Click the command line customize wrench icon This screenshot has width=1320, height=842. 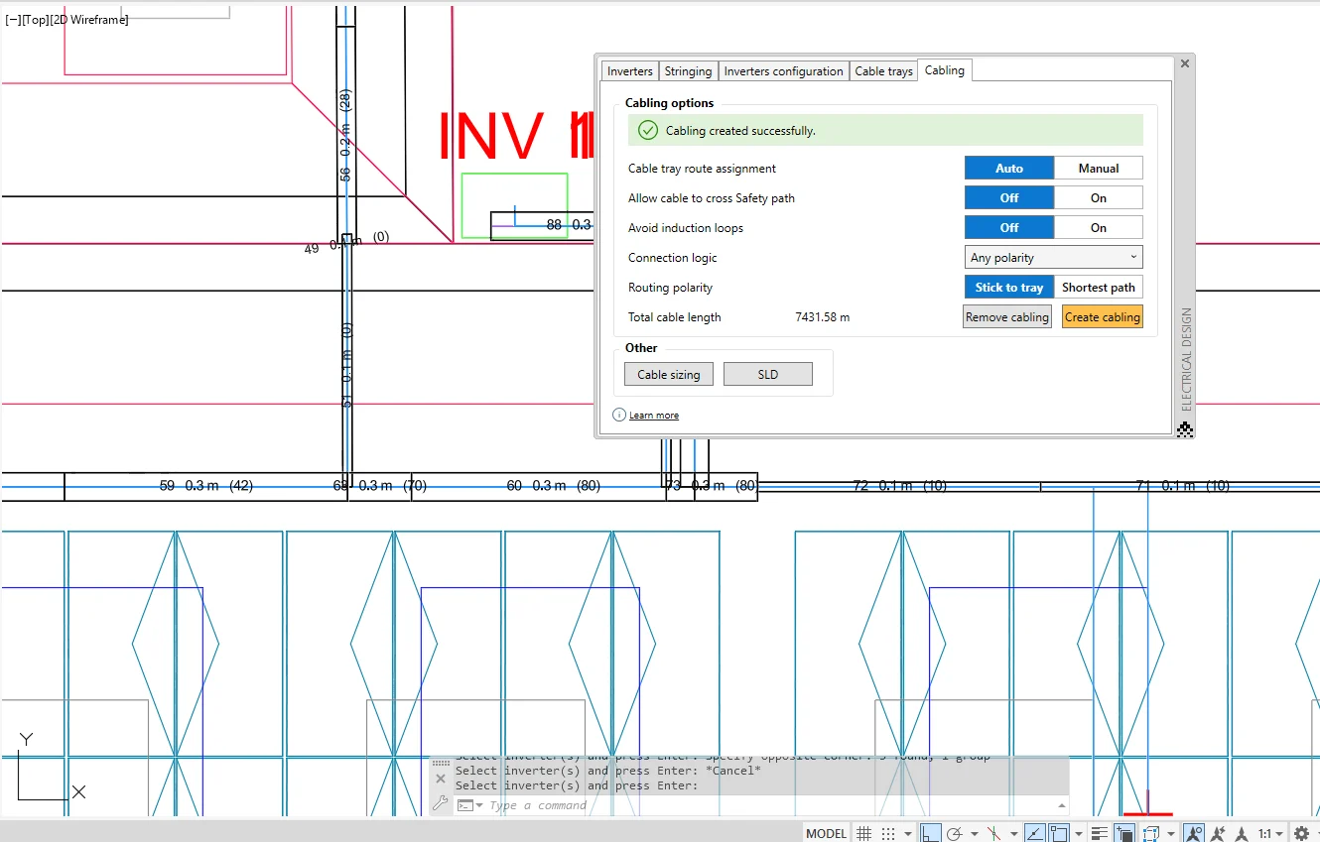click(x=442, y=803)
